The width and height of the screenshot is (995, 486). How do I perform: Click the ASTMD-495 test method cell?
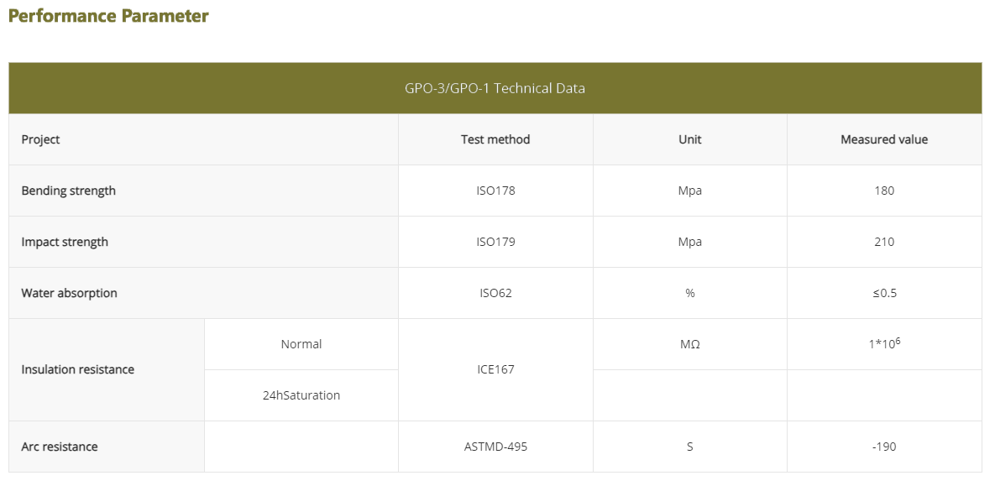click(495, 447)
